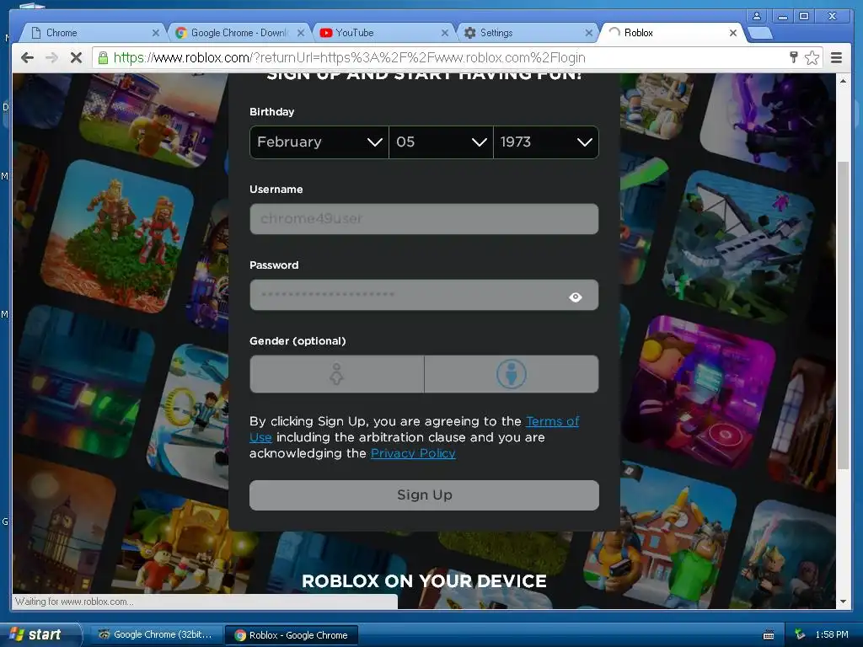Select Roblox - Google Chrome taskbar item
The width and height of the screenshot is (863, 647).
(x=292, y=635)
